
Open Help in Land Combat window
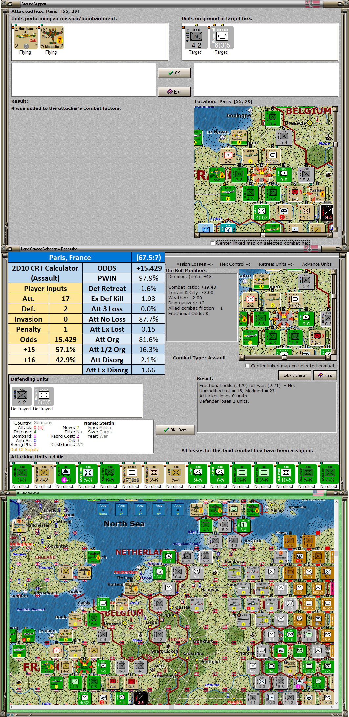click(x=325, y=375)
